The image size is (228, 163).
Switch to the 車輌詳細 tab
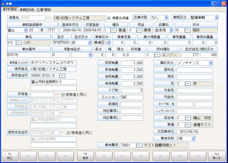pyautogui.click(x=27, y=10)
